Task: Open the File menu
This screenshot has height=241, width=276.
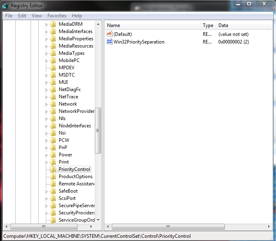Action: pyautogui.click(x=9, y=16)
